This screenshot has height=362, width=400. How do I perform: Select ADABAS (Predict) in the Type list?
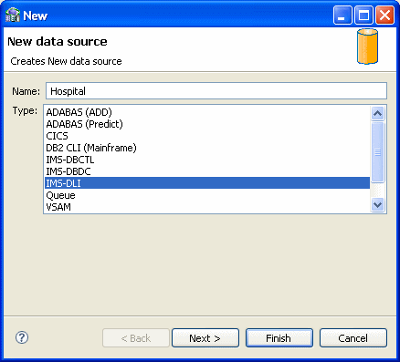(x=207, y=124)
